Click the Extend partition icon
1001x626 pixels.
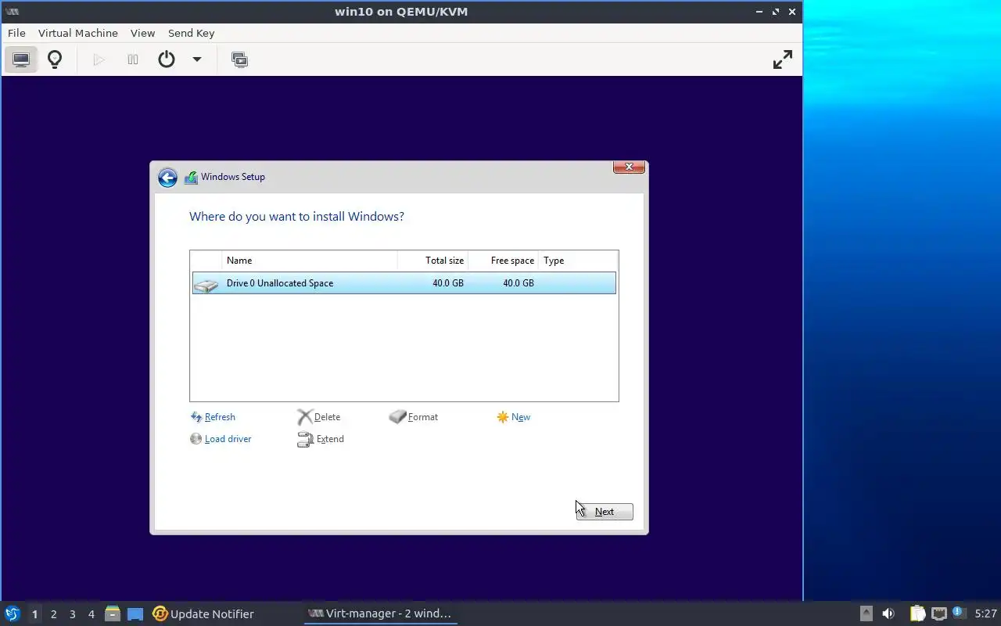tap(305, 440)
